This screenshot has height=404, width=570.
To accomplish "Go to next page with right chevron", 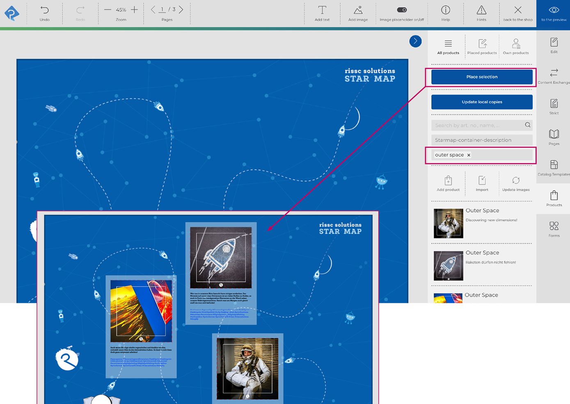I will coord(181,9).
